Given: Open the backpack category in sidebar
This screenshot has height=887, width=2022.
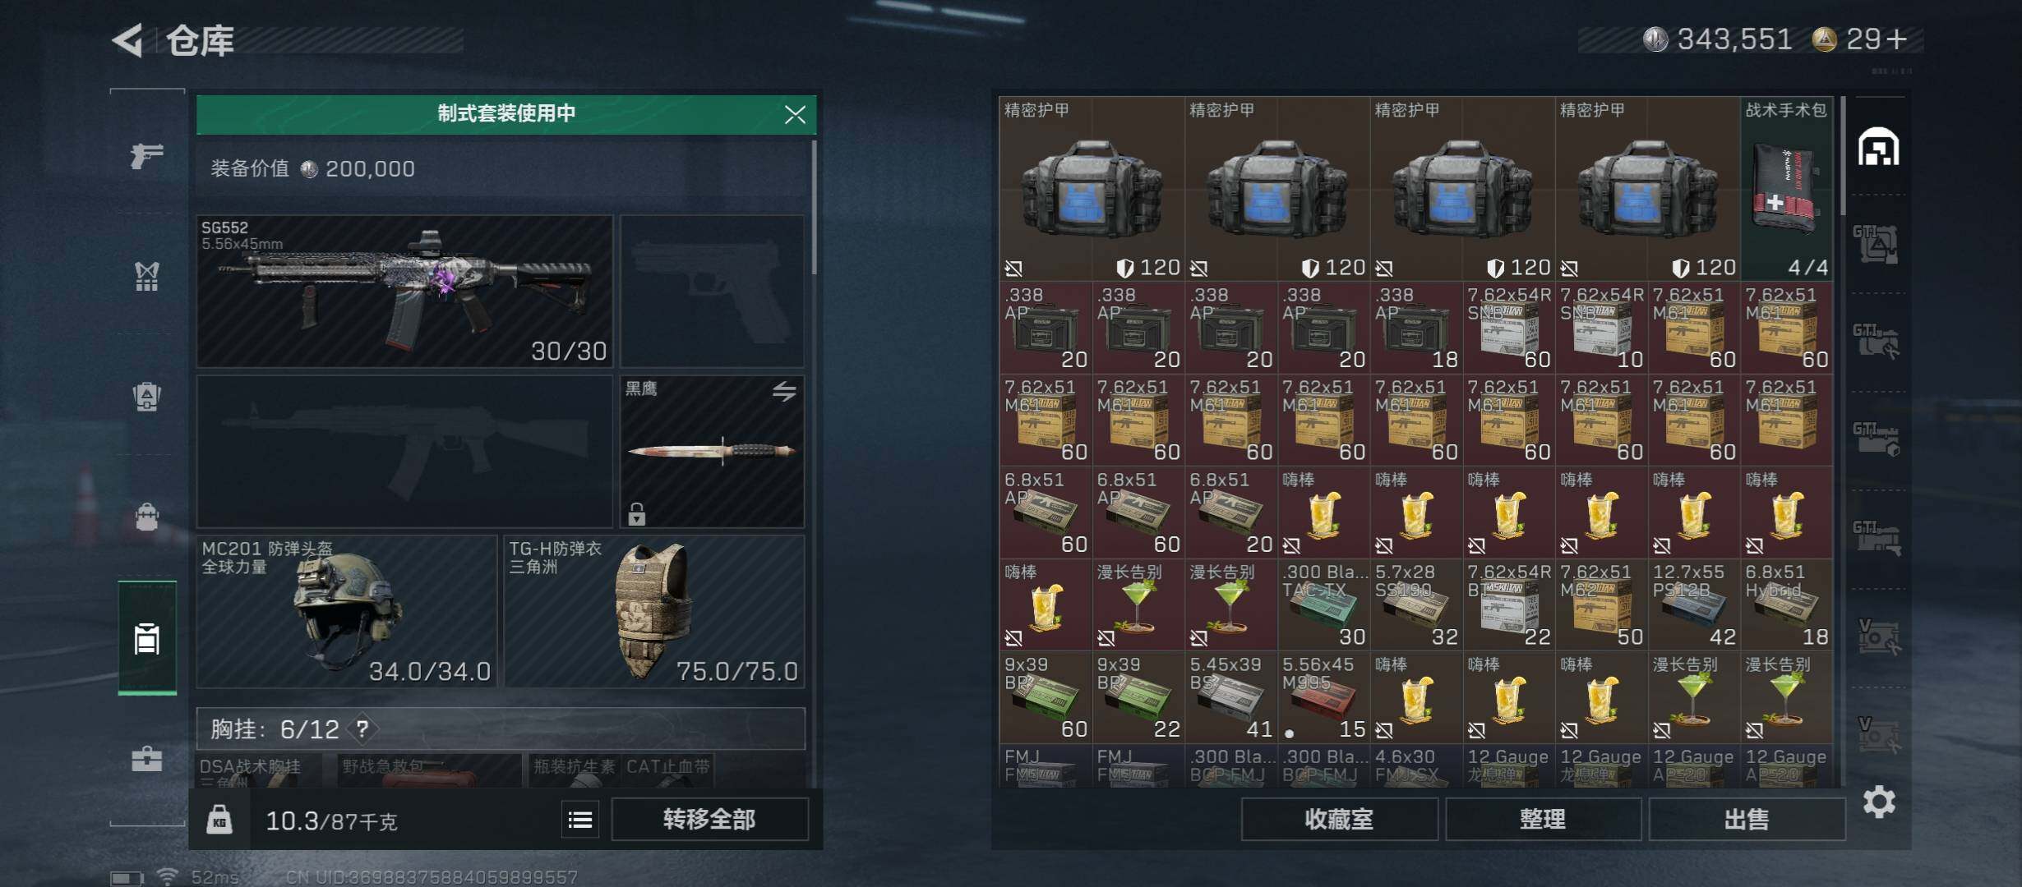Looking at the screenshot, I should (x=147, y=396).
